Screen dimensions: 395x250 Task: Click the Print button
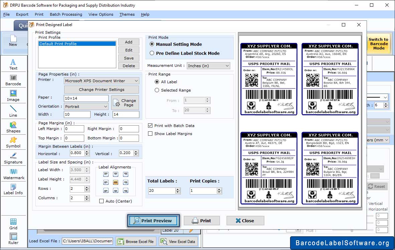pos(202,221)
